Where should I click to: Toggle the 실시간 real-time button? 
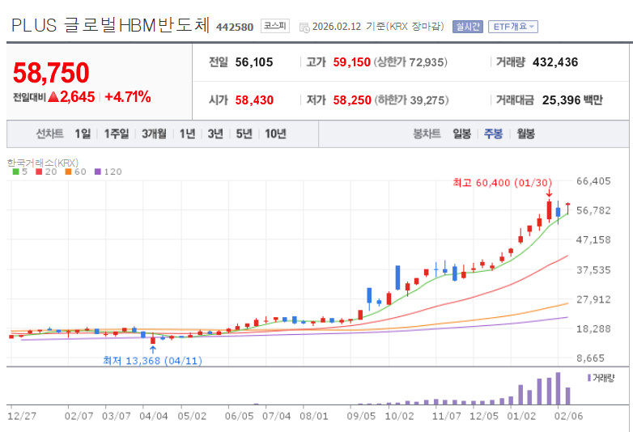pyautogui.click(x=467, y=26)
